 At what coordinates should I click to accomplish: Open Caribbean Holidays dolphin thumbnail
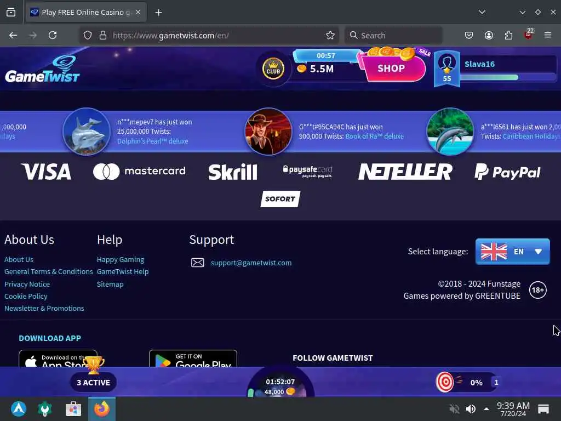click(x=450, y=131)
